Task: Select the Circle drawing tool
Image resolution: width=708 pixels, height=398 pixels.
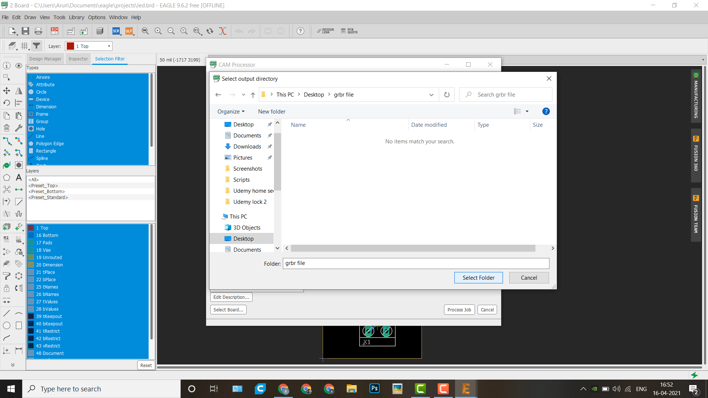Action: [x=7, y=325]
